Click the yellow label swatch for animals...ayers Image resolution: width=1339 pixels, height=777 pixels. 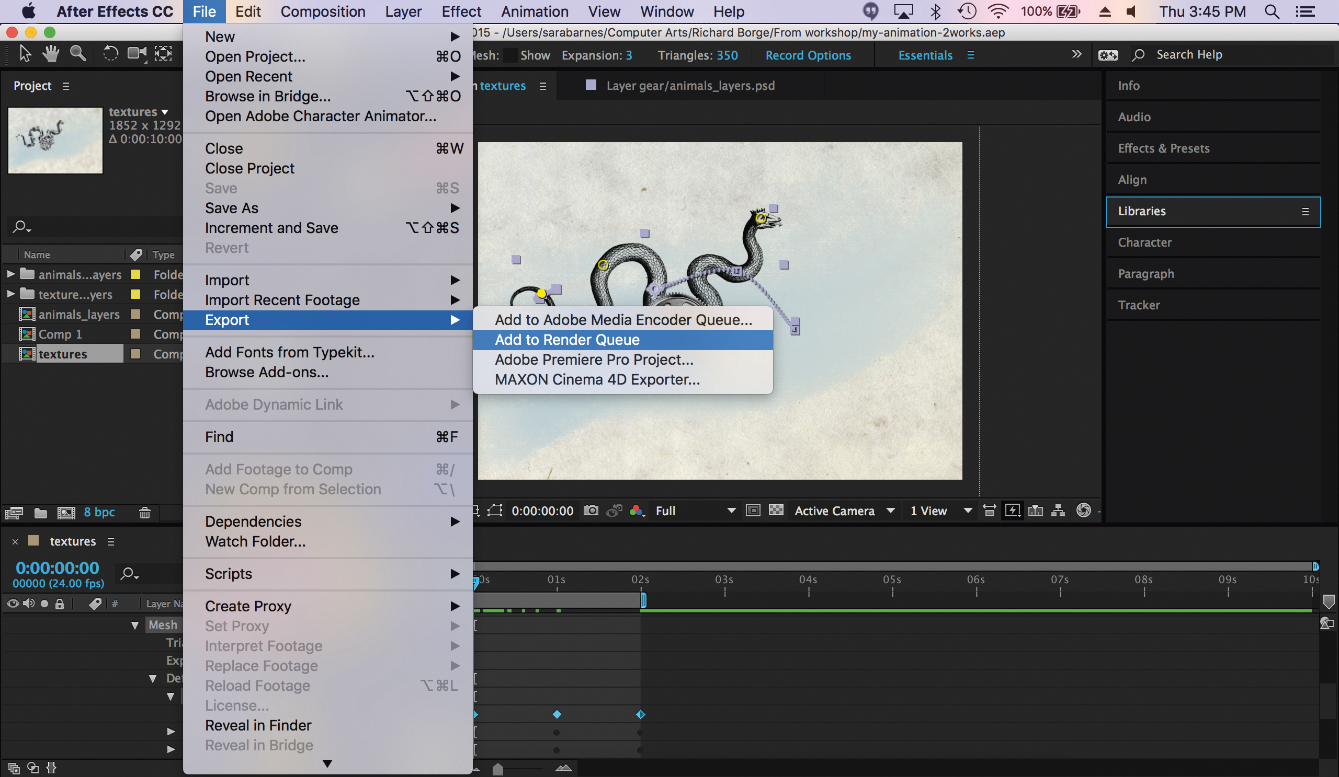[135, 274]
